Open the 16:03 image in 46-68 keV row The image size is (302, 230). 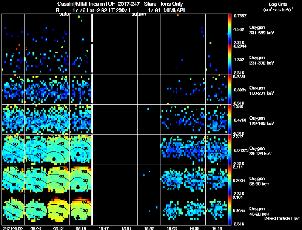pos(171,210)
